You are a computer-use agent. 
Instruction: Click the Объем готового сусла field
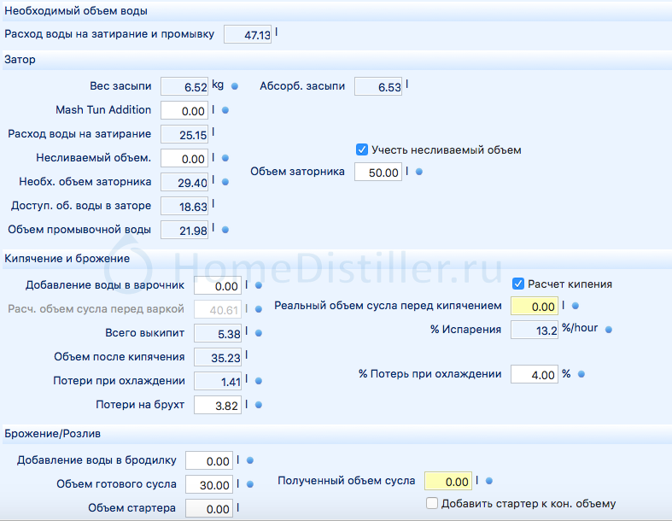(x=208, y=485)
